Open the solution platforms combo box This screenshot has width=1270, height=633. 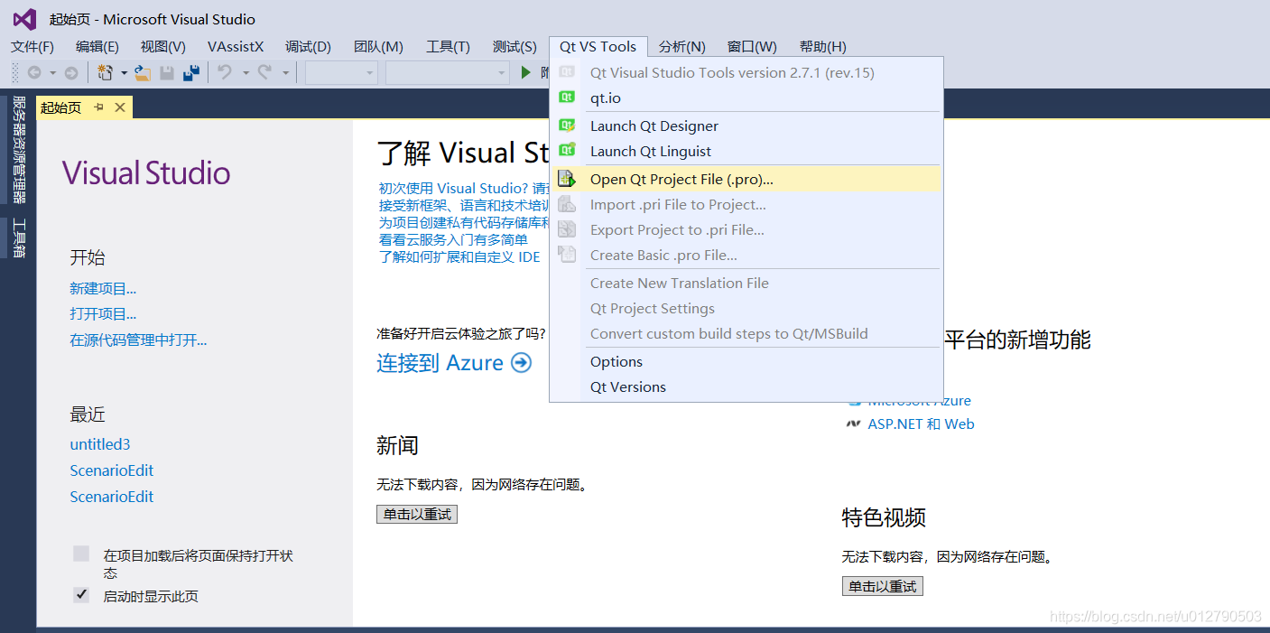(x=448, y=73)
